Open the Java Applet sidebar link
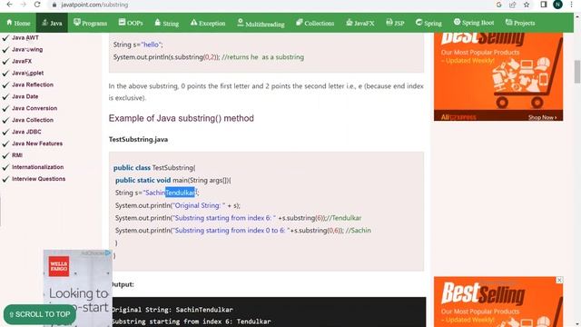 point(28,73)
